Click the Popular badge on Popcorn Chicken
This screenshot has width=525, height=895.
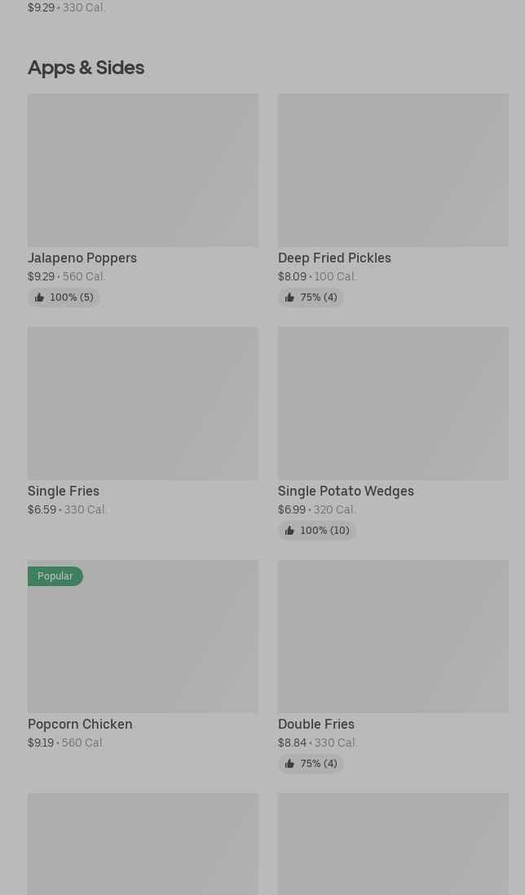[x=55, y=576]
